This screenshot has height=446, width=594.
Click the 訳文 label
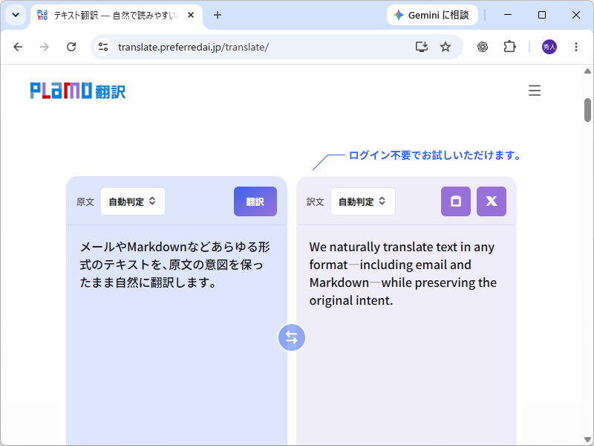[315, 201]
